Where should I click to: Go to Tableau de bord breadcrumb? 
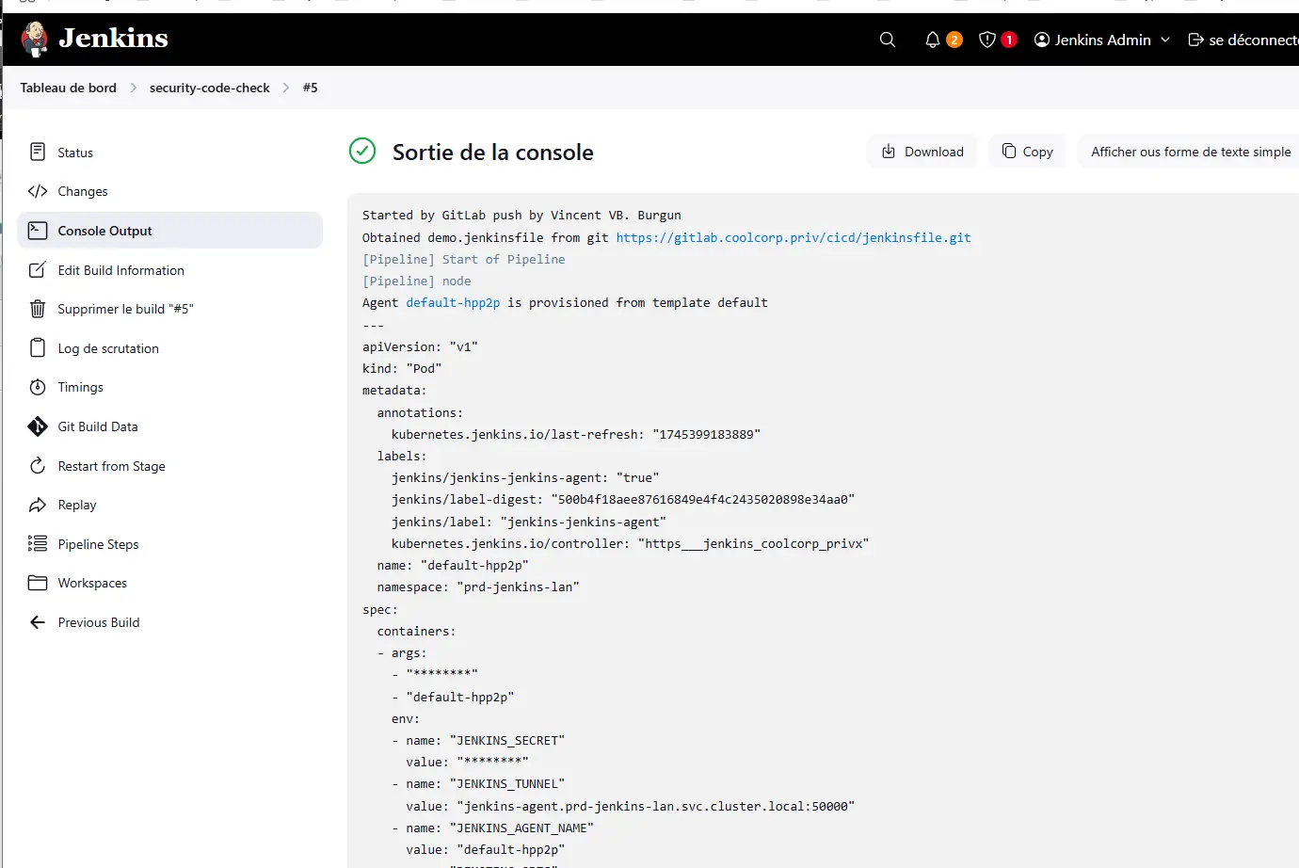click(69, 88)
